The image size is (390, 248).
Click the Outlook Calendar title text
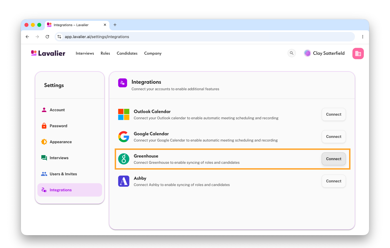tap(152, 111)
